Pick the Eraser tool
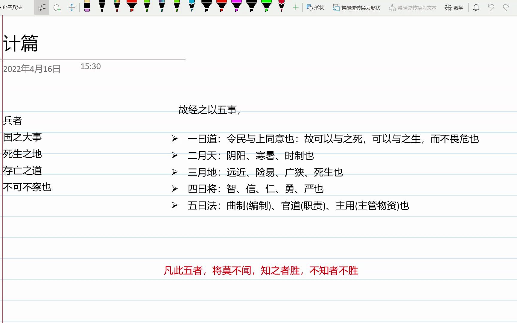Screen dimensions: 517x323 coord(87,6)
